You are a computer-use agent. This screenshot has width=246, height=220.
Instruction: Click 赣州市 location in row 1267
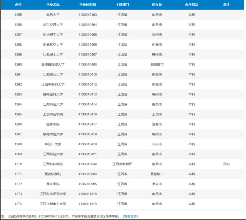(x=157, y=134)
